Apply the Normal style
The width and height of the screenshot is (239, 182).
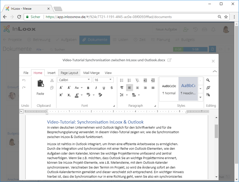(x=169, y=89)
